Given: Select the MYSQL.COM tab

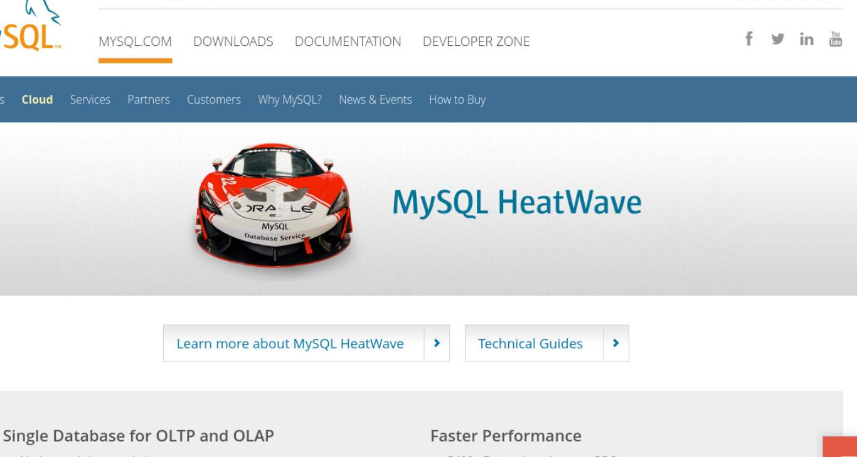Looking at the screenshot, I should click(136, 41).
